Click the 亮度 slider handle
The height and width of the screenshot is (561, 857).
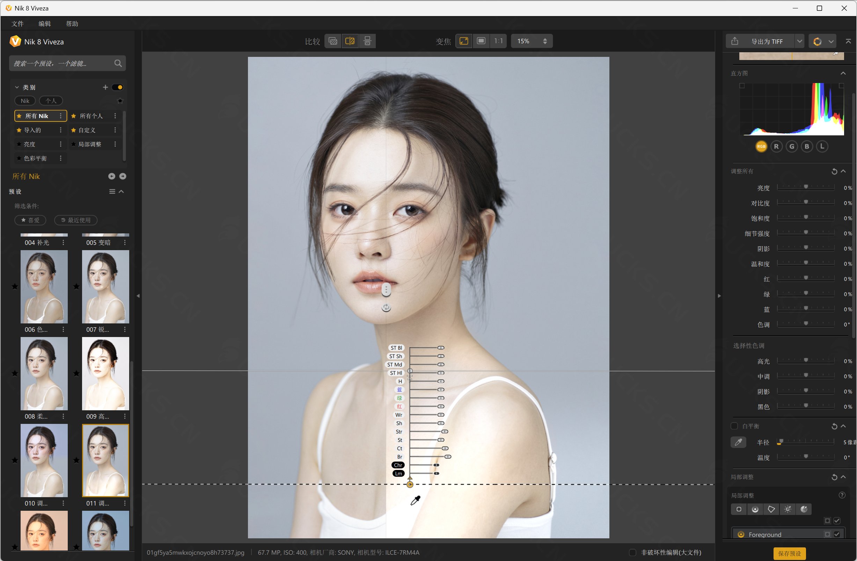click(806, 187)
